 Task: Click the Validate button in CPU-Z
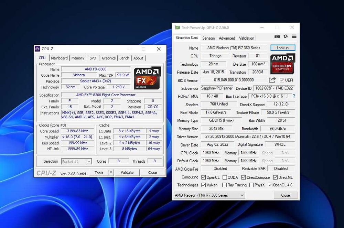click(x=127, y=173)
